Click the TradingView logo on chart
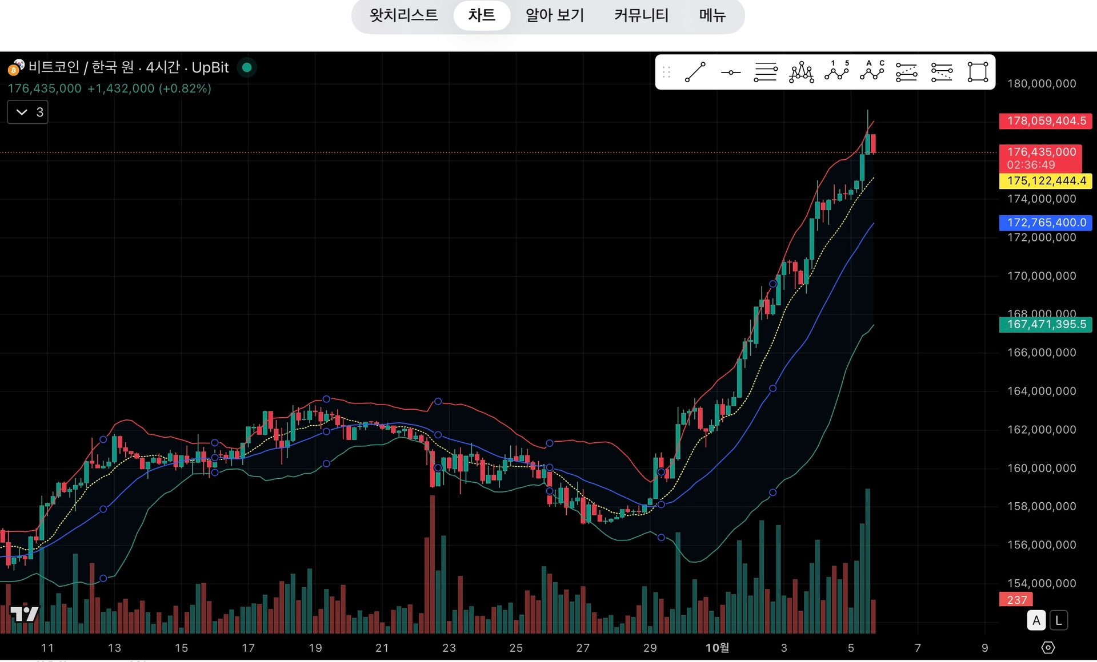Viewport: 1097px width, 662px height. coord(25,614)
